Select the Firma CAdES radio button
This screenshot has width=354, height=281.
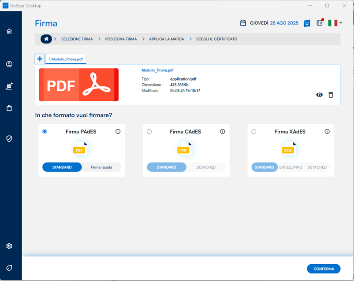tap(149, 132)
